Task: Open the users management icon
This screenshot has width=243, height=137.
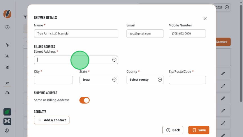Action: 7,93
